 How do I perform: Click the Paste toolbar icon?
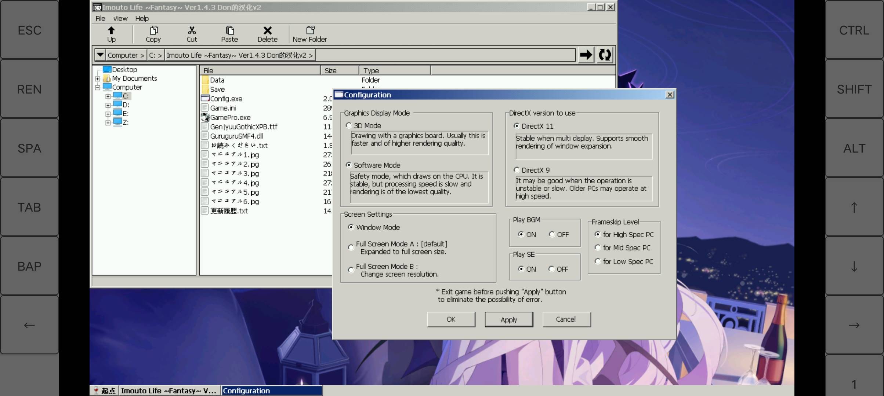pyautogui.click(x=229, y=34)
